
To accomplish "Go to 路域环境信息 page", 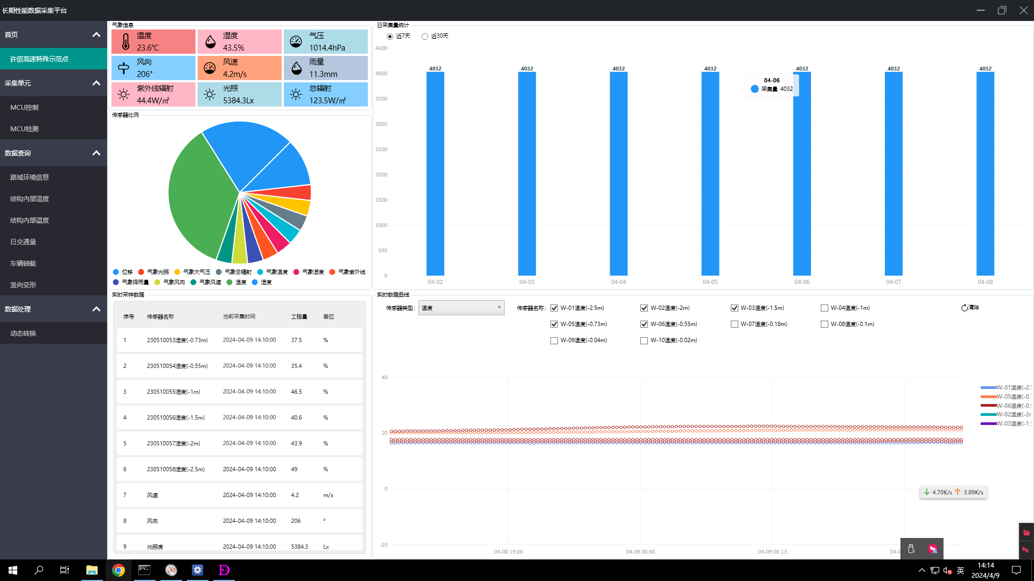I will [30, 178].
